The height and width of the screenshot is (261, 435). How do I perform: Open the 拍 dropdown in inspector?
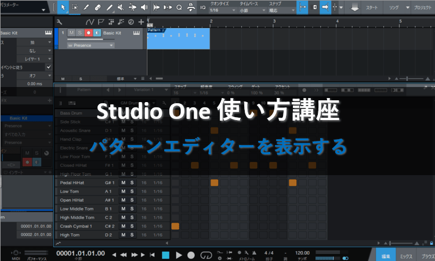click(x=34, y=42)
